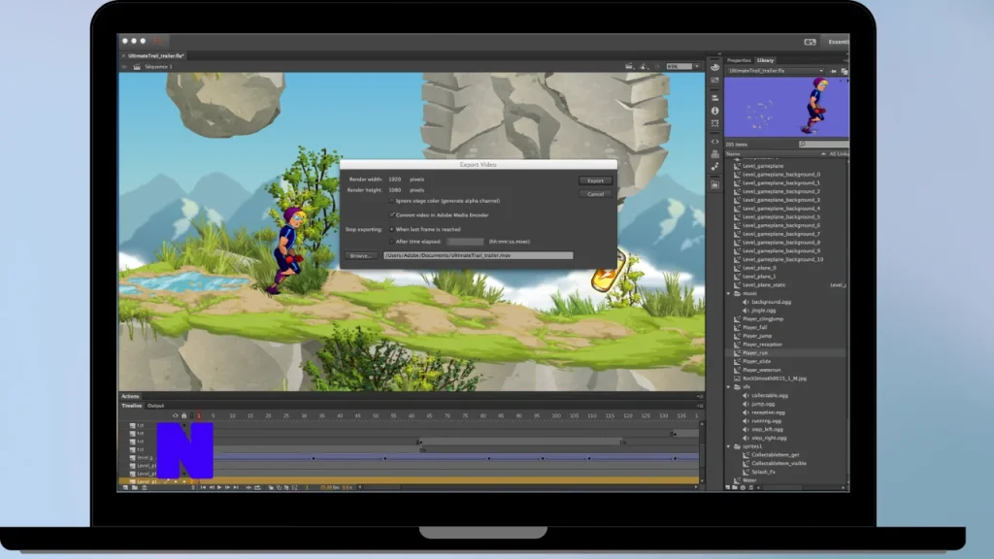The width and height of the screenshot is (994, 559).
Task: Open the Code Snippets panel icon
Action: tap(715, 142)
